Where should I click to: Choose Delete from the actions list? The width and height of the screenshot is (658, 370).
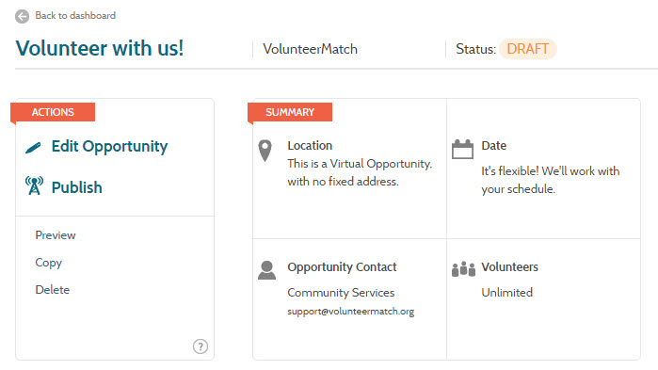(x=53, y=289)
